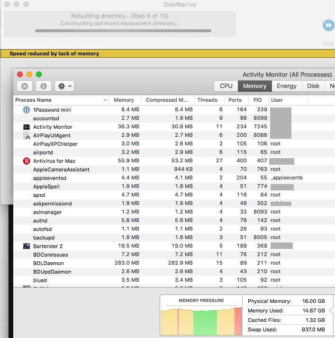
Task: Select the autofsd process row
Action: coord(174,229)
